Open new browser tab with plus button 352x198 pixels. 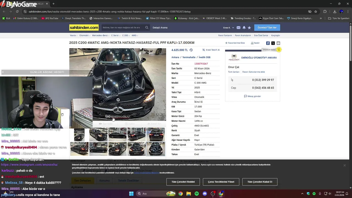point(53,4)
